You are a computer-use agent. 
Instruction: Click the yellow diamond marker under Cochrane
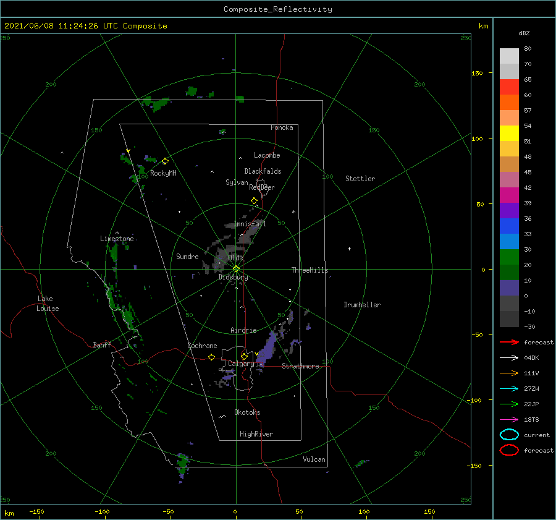[212, 357]
